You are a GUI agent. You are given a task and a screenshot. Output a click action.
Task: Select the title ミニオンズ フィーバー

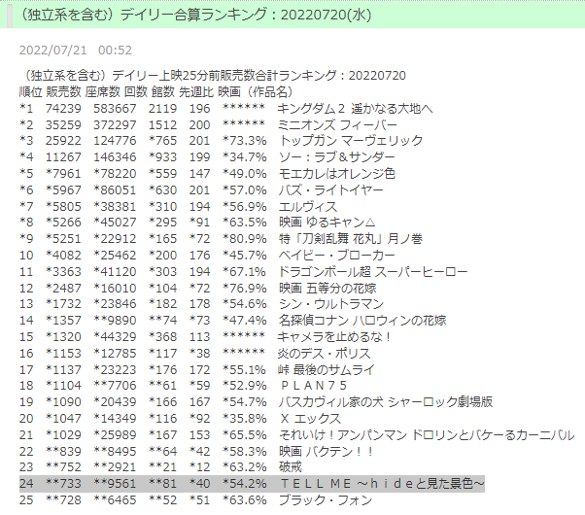pyautogui.click(x=338, y=125)
